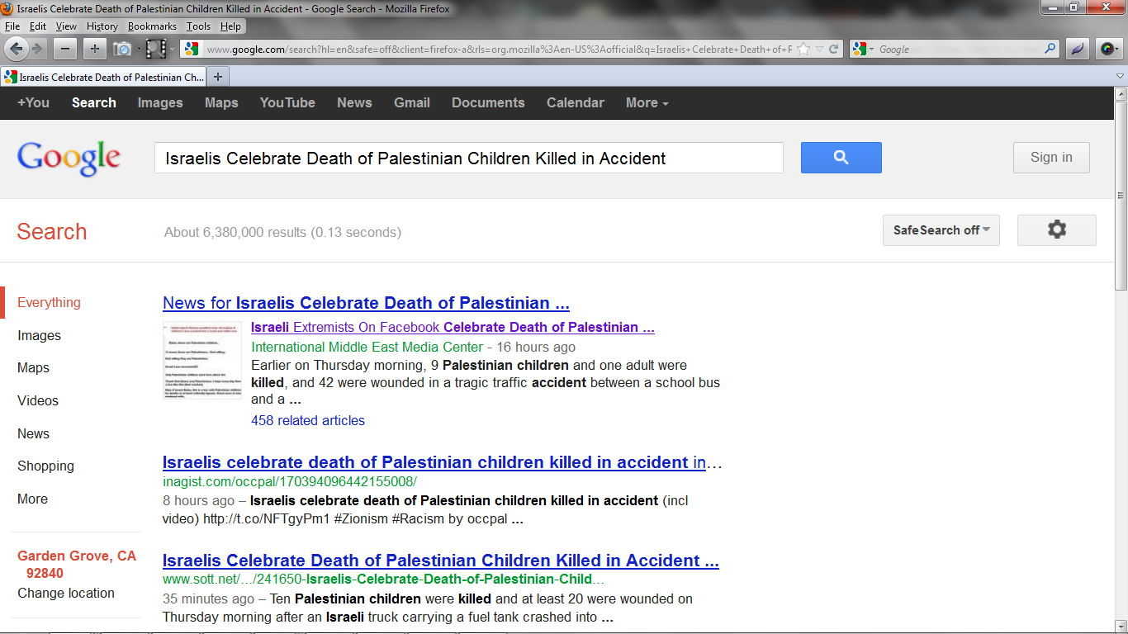Click the Google logo
This screenshot has height=634, width=1128.
point(69,158)
